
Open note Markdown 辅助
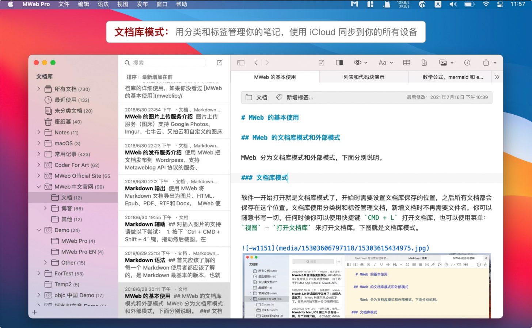coord(174,228)
